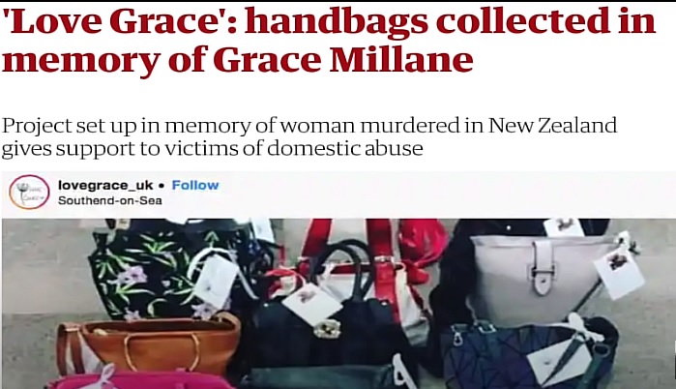Open the Southend-on-Sea location link
The image size is (676, 389).
(110, 200)
